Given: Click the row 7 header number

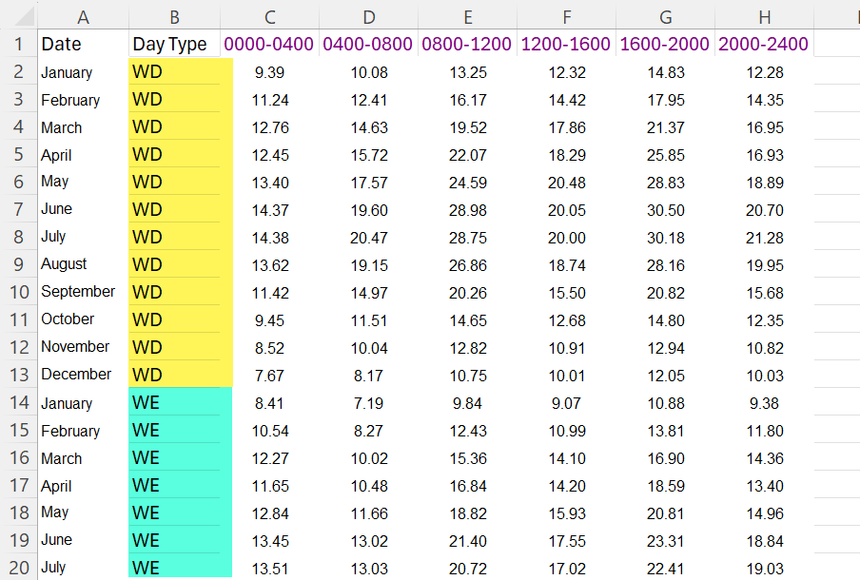Looking at the screenshot, I should [18, 209].
